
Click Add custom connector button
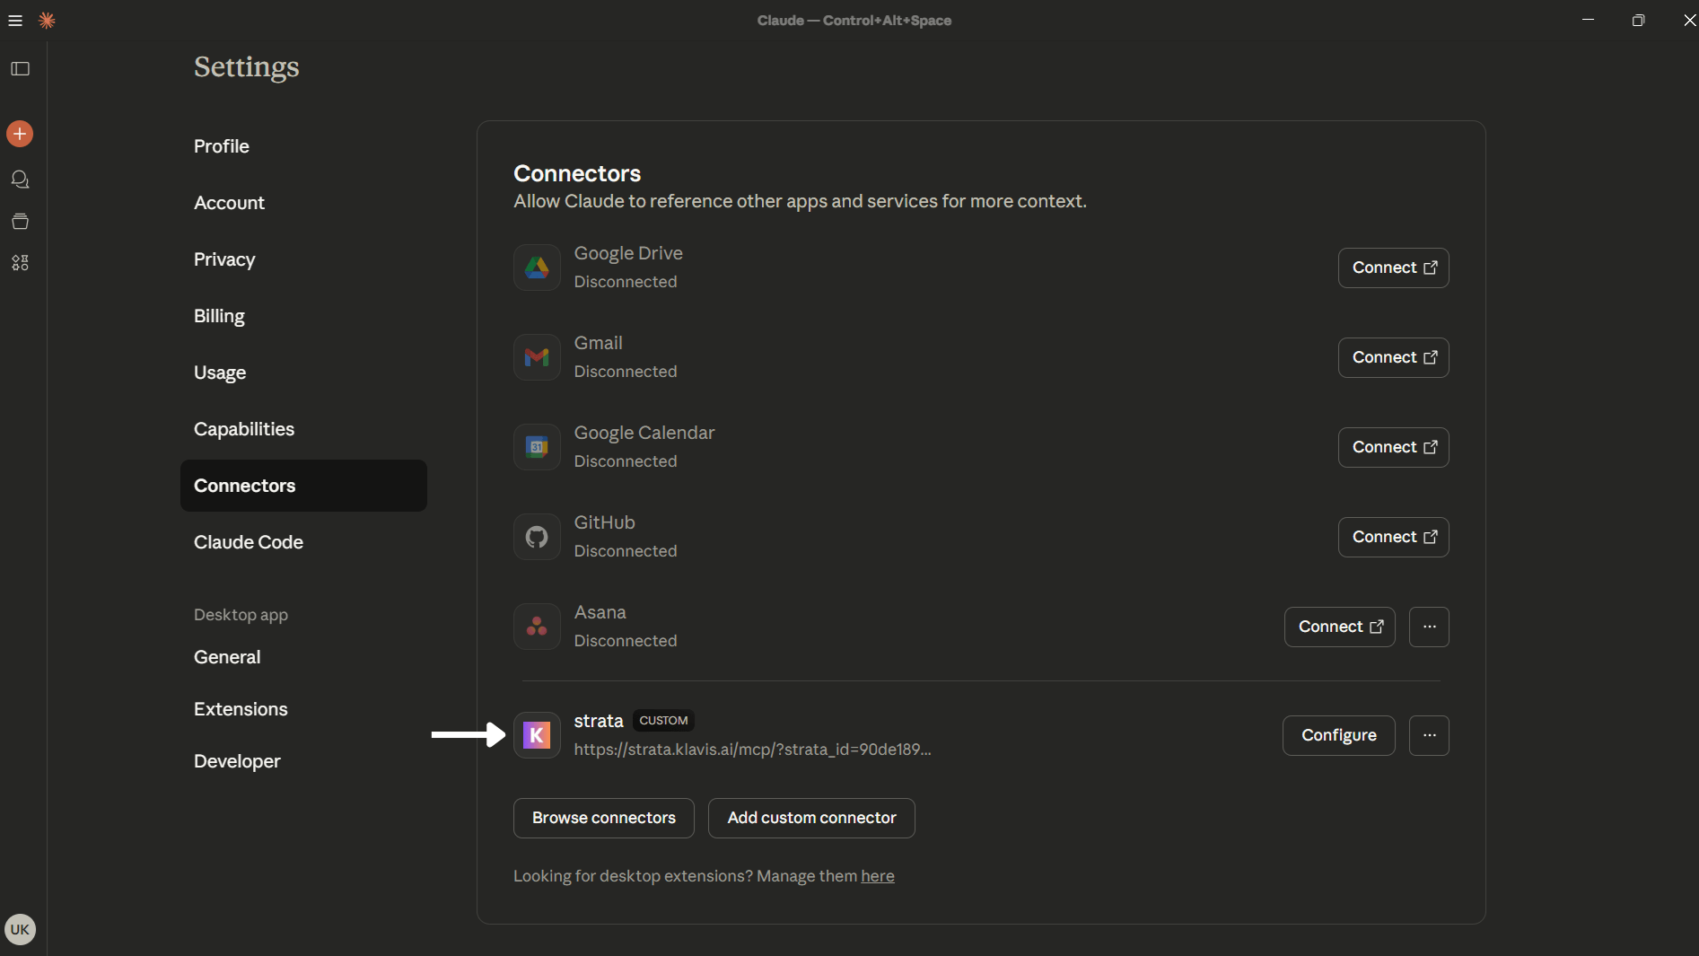pyautogui.click(x=811, y=818)
